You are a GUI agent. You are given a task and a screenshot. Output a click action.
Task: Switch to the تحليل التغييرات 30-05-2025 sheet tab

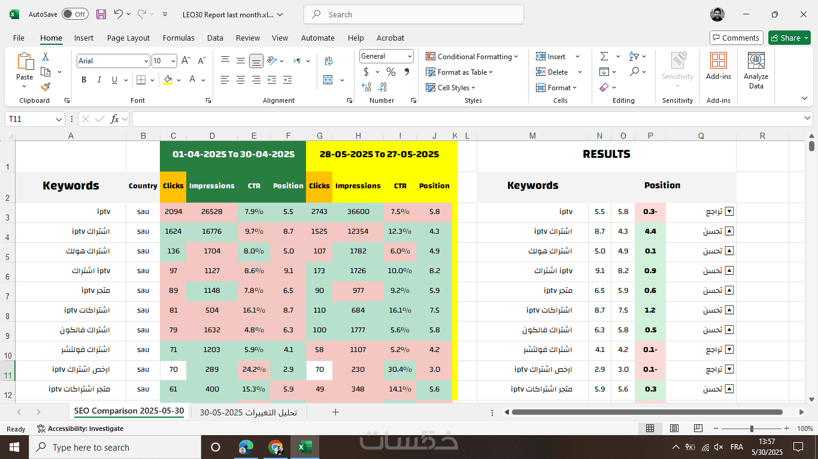[x=248, y=412]
